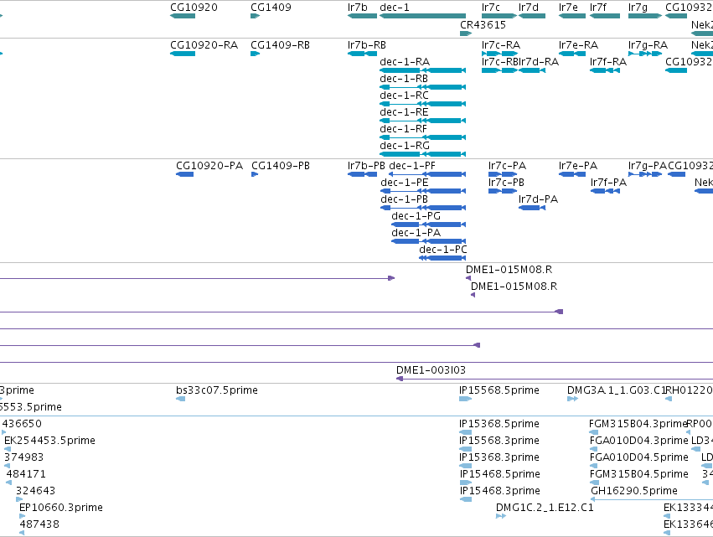Select EST DMG1C.2_1.E12.C1
The width and height of the screenshot is (713, 537).
coord(501,516)
